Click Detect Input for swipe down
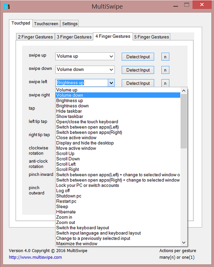This screenshot has height=267, width=214. pos(138,70)
